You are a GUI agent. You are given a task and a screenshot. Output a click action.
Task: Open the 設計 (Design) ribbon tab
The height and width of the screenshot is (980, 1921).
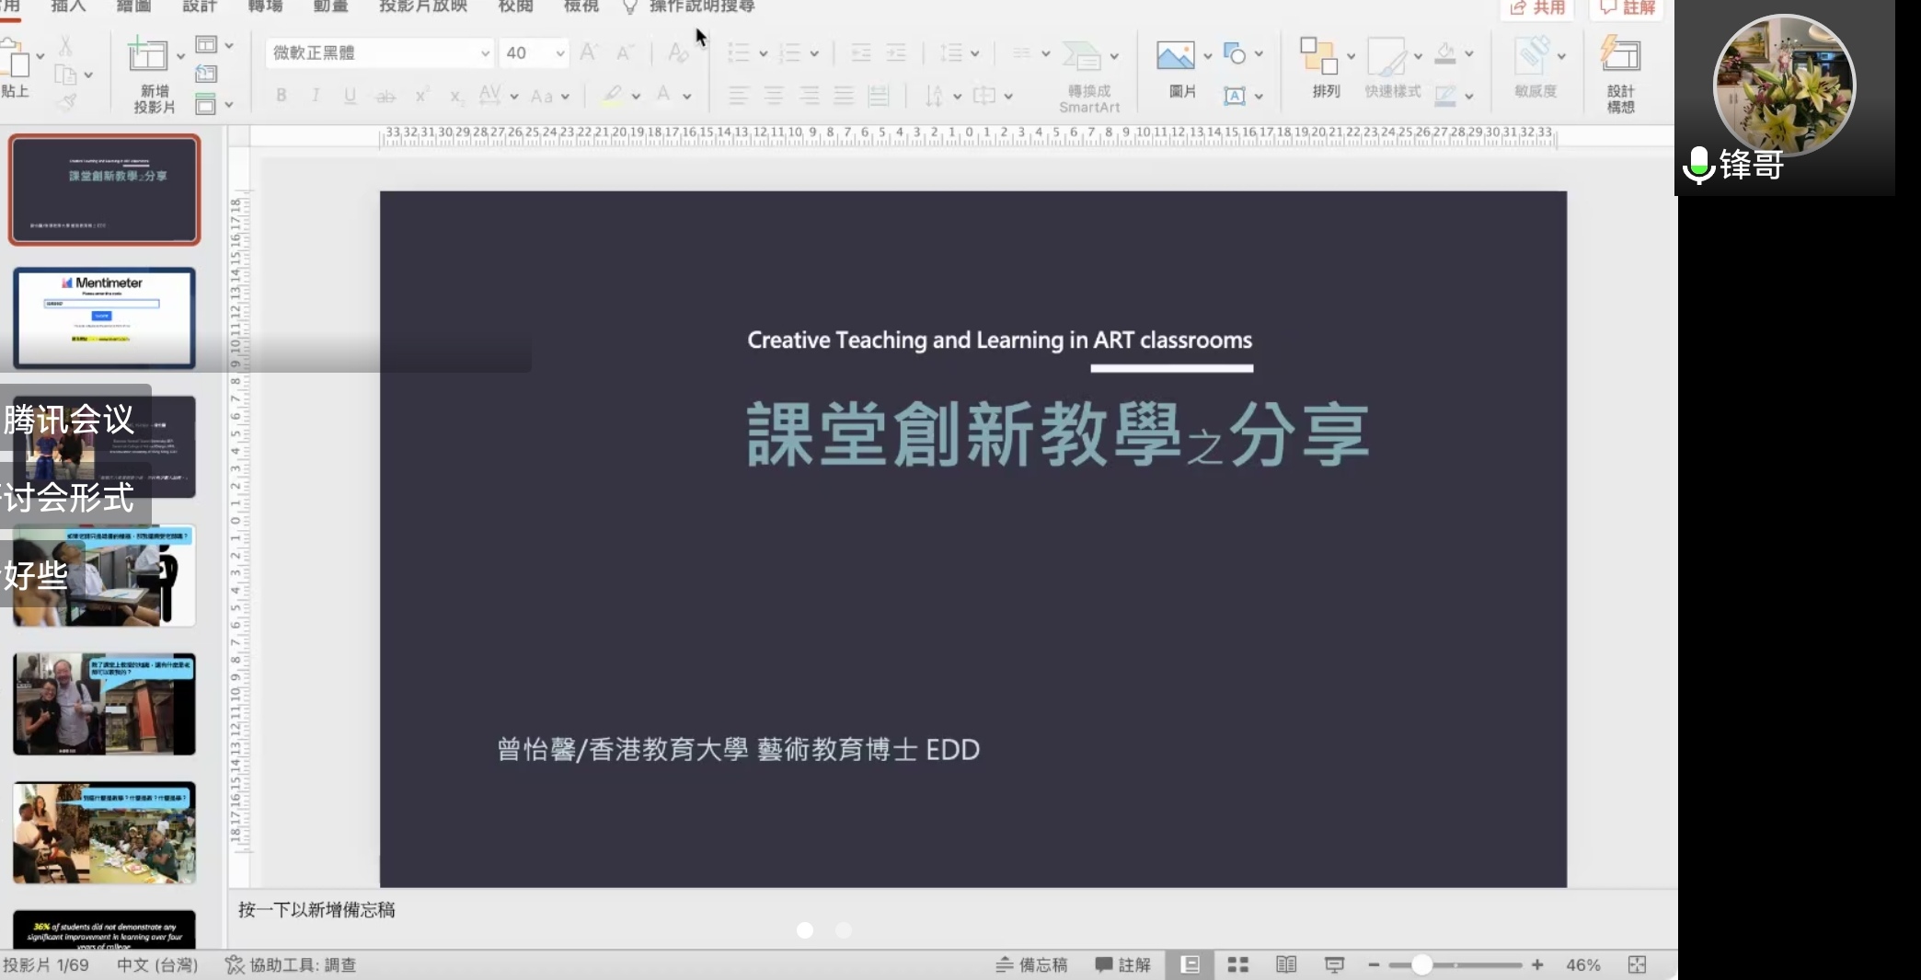[199, 7]
